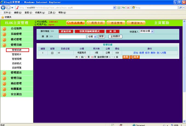Expand the 系统管理 sidebar section
186x126 pixels.
click(16, 34)
